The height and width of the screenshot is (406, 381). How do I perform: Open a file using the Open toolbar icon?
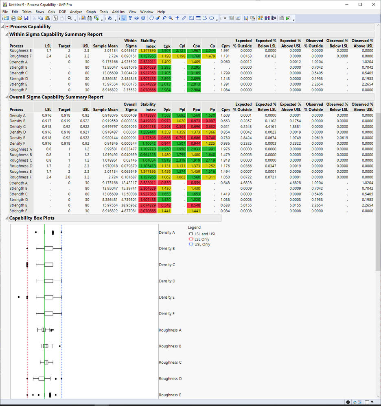click(20, 18)
